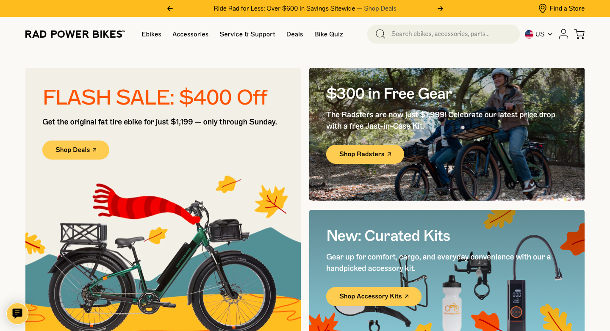This screenshot has width=610, height=331.
Task: Click the Find a Store location pin
Action: [x=543, y=8]
